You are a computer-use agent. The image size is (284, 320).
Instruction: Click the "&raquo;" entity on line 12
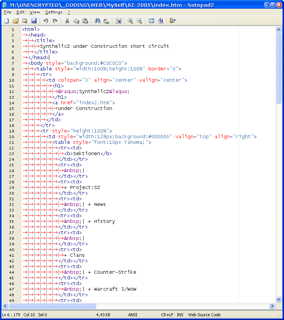coord(68,91)
